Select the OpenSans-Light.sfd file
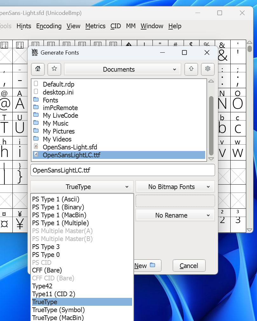The height and width of the screenshot is (321, 257). [x=70, y=147]
